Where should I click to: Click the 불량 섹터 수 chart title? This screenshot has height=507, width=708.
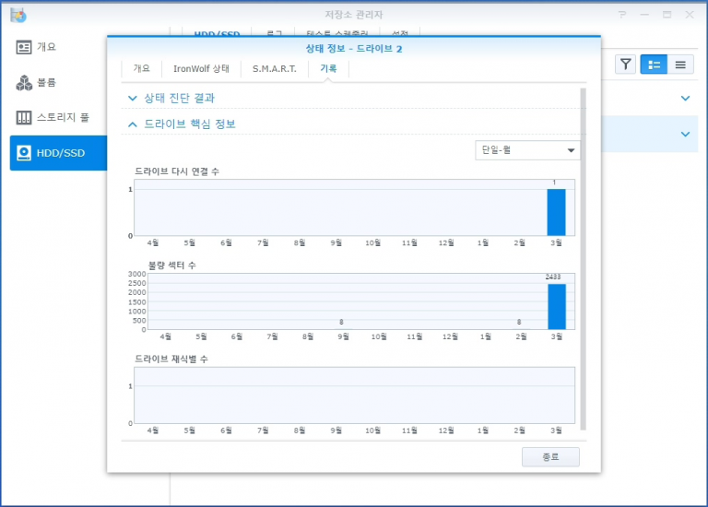click(172, 265)
